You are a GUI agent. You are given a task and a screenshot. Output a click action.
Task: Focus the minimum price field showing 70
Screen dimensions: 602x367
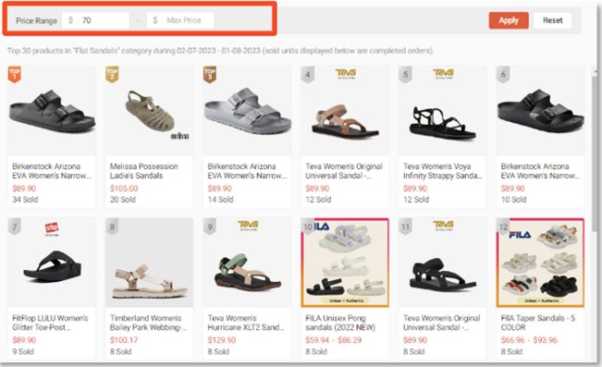point(95,20)
